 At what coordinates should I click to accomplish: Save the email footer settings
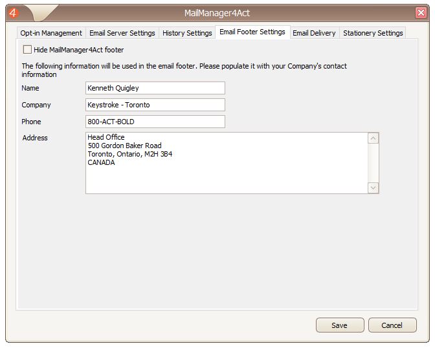[340, 325]
